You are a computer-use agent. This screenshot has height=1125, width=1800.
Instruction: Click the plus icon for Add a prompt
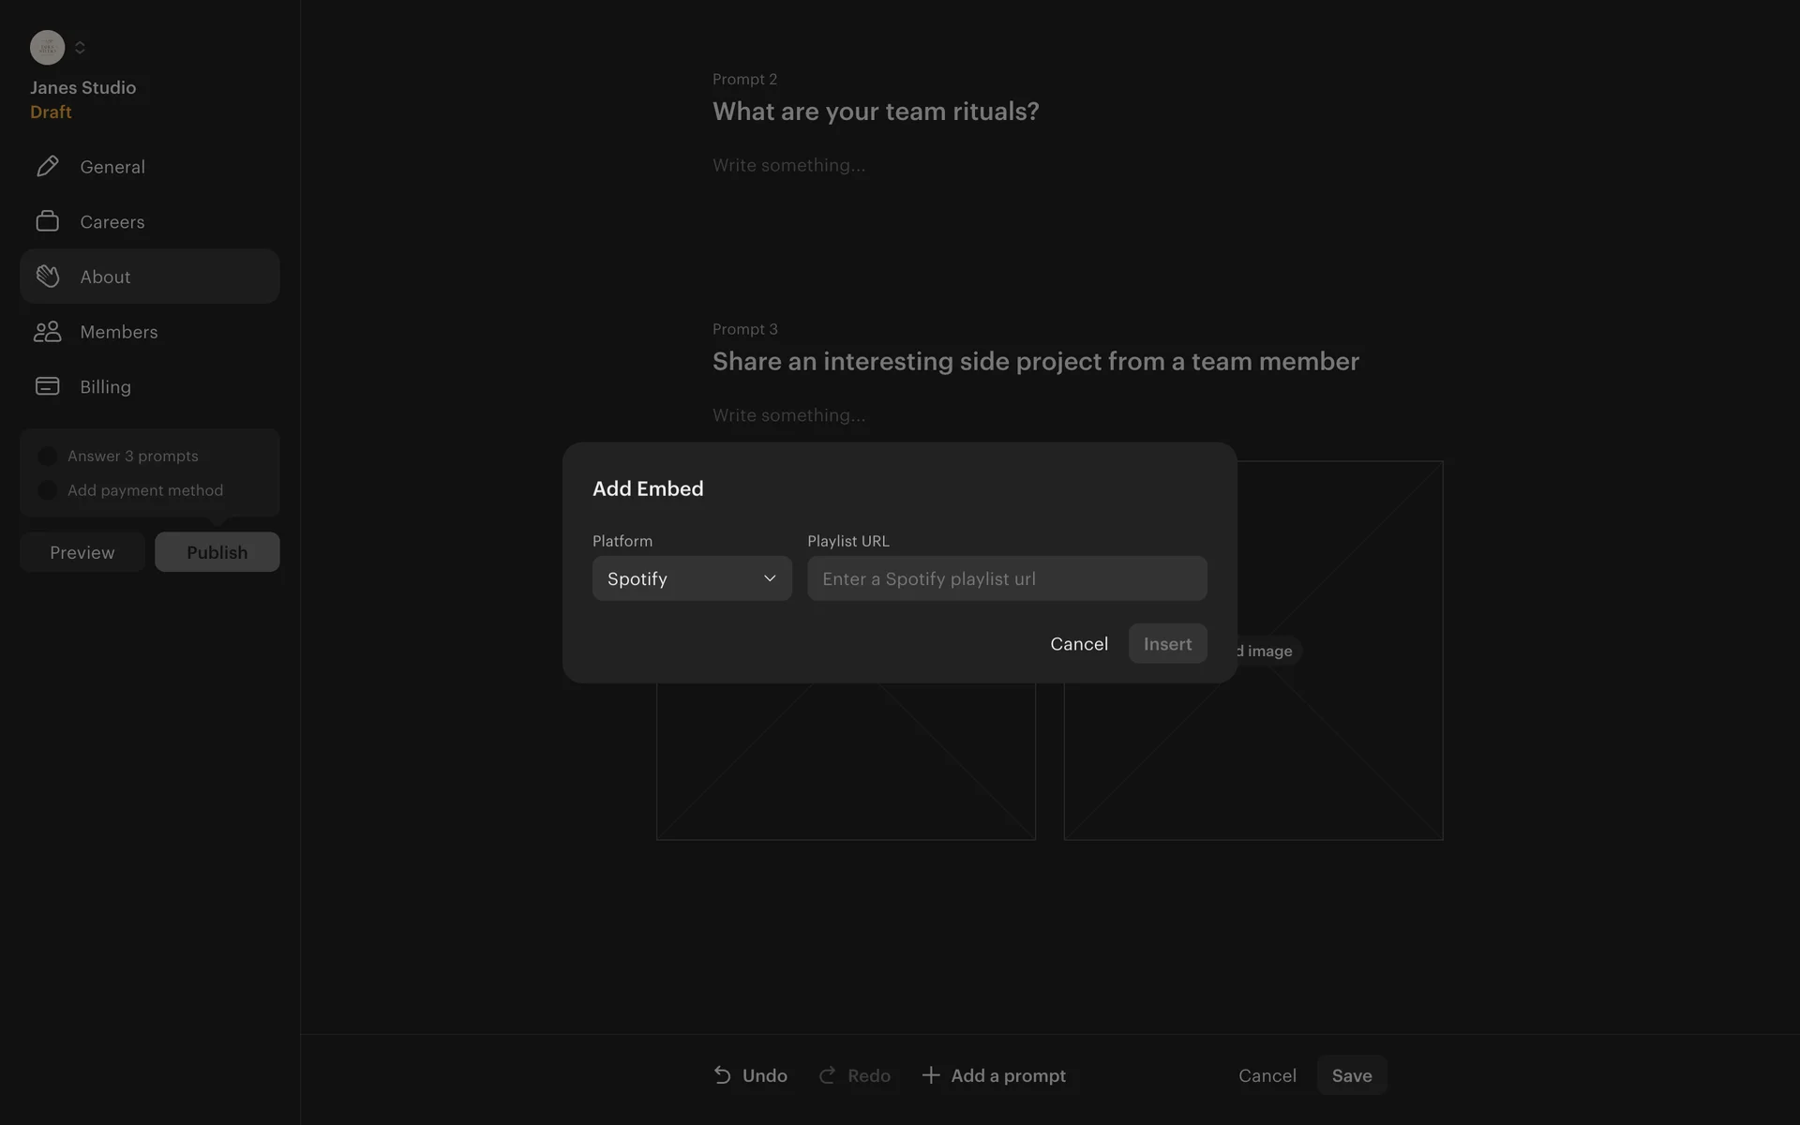point(930,1075)
